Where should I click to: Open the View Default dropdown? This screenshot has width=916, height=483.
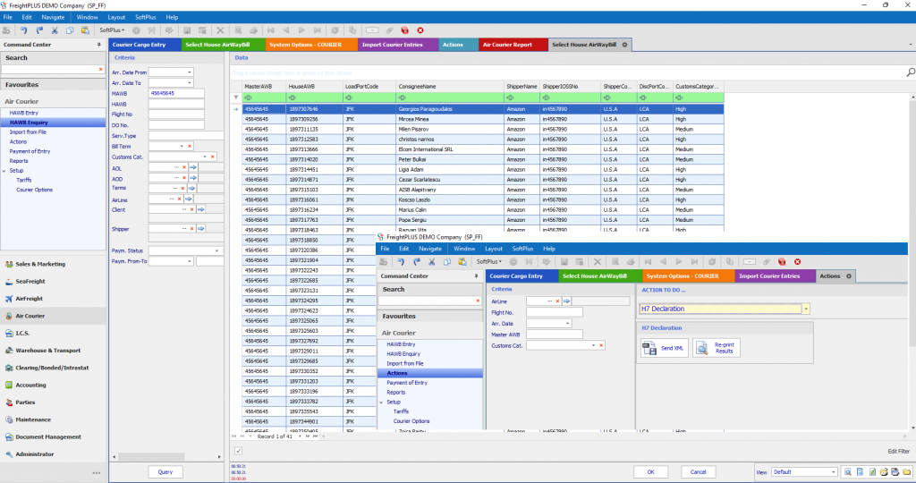(833, 471)
